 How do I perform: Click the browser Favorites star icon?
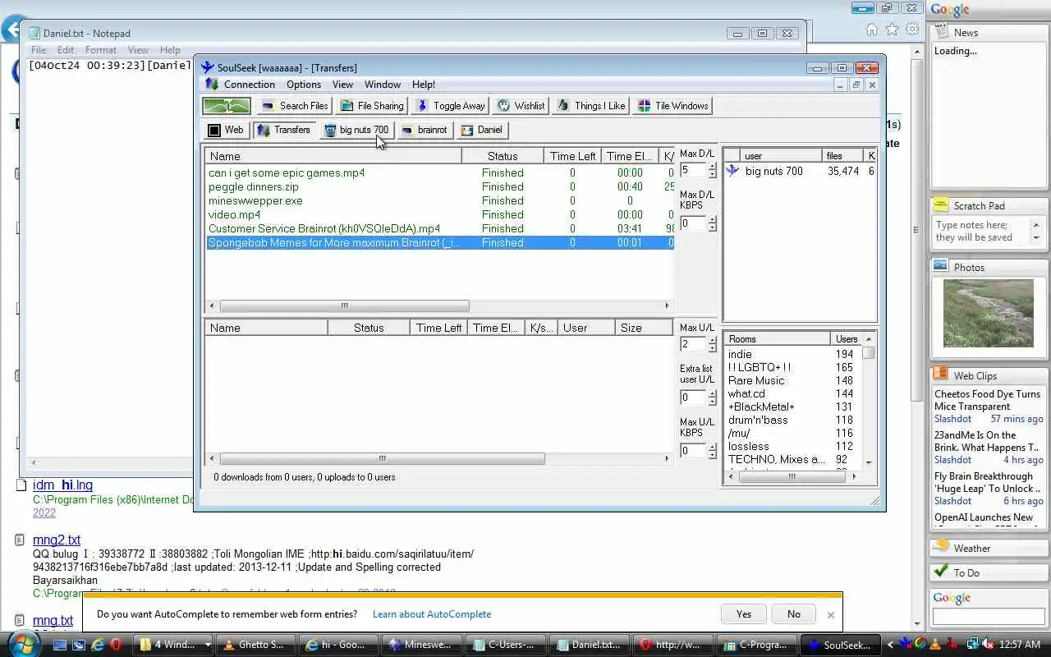coord(893,30)
